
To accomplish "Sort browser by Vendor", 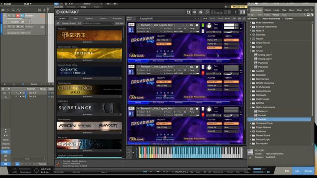I will 275,15.
